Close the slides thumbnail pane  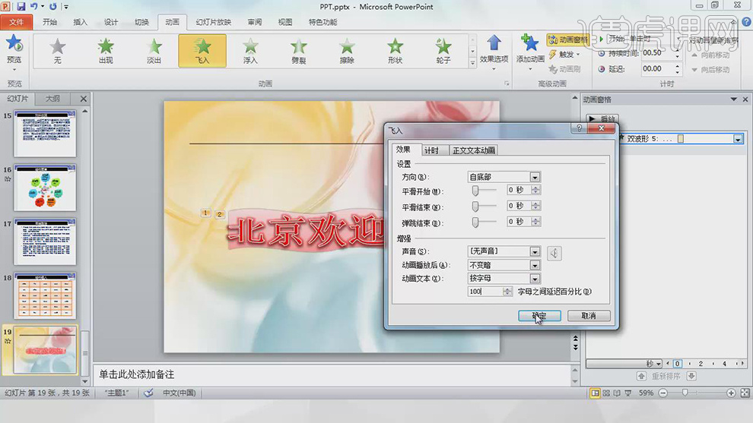coord(84,99)
